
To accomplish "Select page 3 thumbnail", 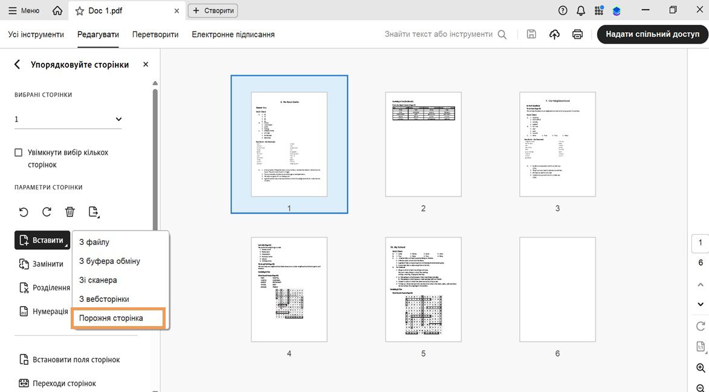I will pos(557,145).
